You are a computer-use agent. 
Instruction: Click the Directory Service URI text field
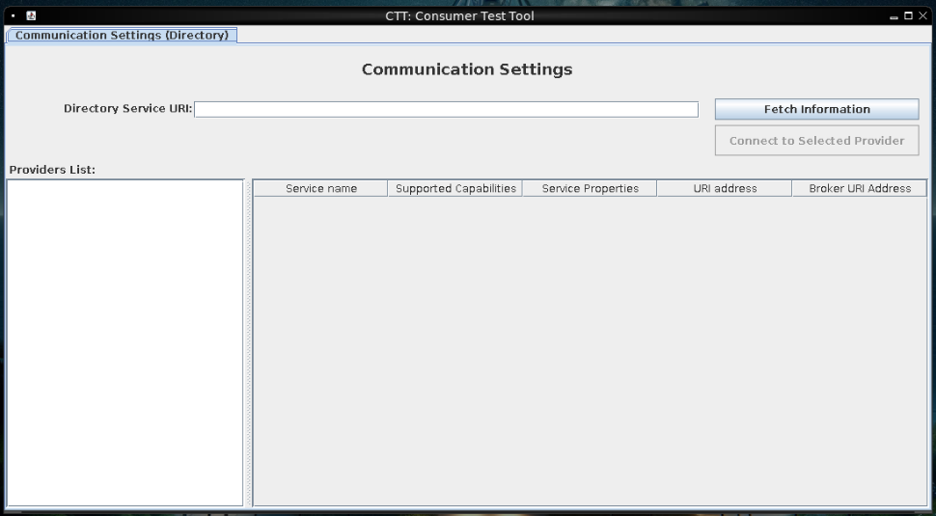[x=446, y=109]
